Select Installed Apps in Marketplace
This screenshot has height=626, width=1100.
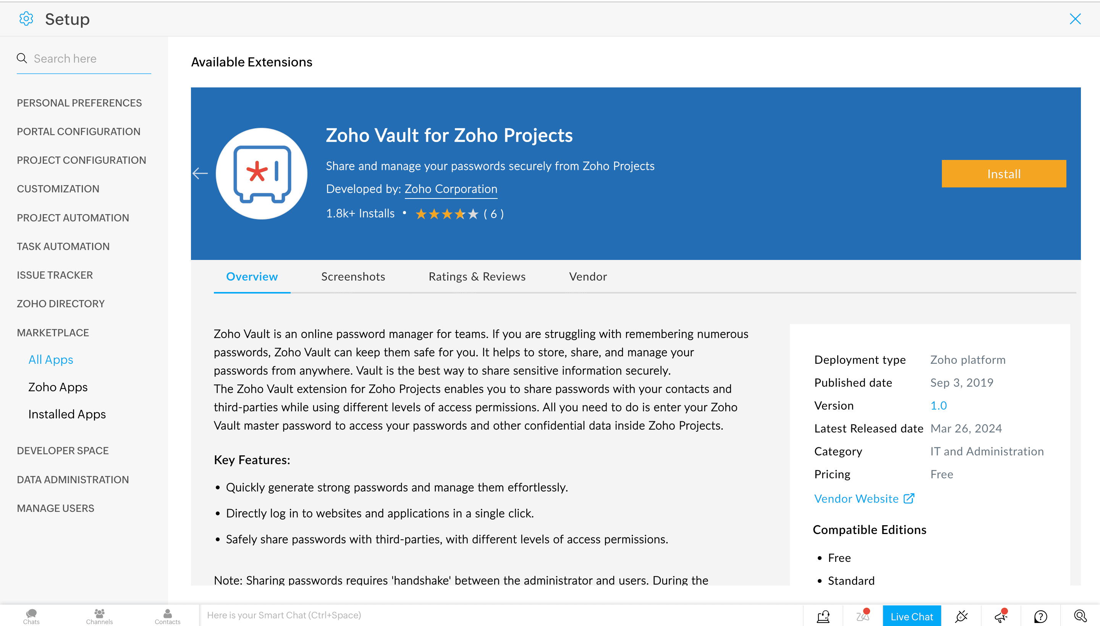point(67,414)
